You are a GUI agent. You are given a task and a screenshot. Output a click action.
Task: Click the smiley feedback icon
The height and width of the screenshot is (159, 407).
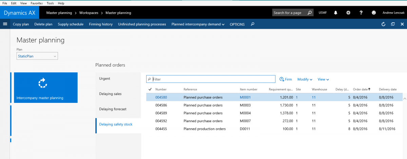374,13
